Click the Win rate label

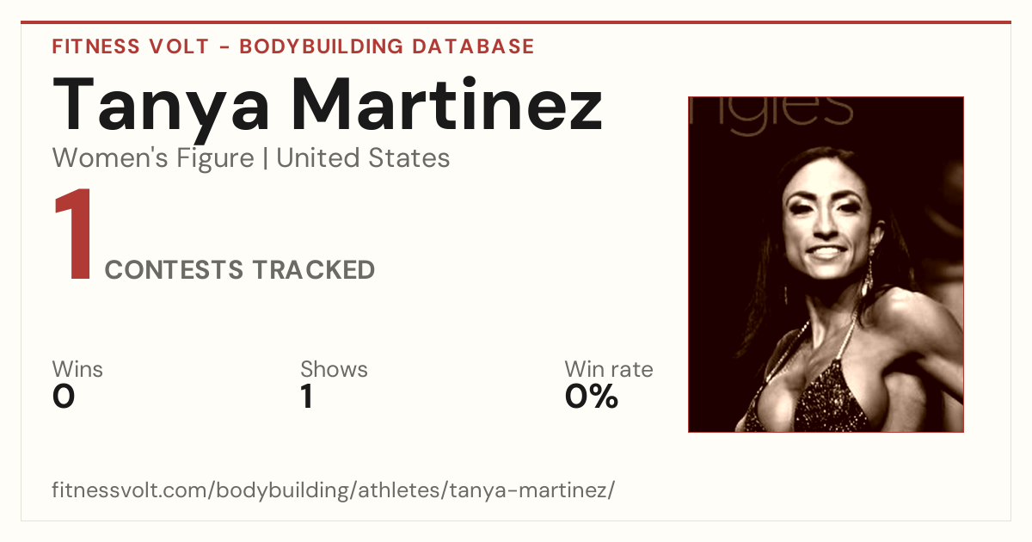tap(609, 370)
